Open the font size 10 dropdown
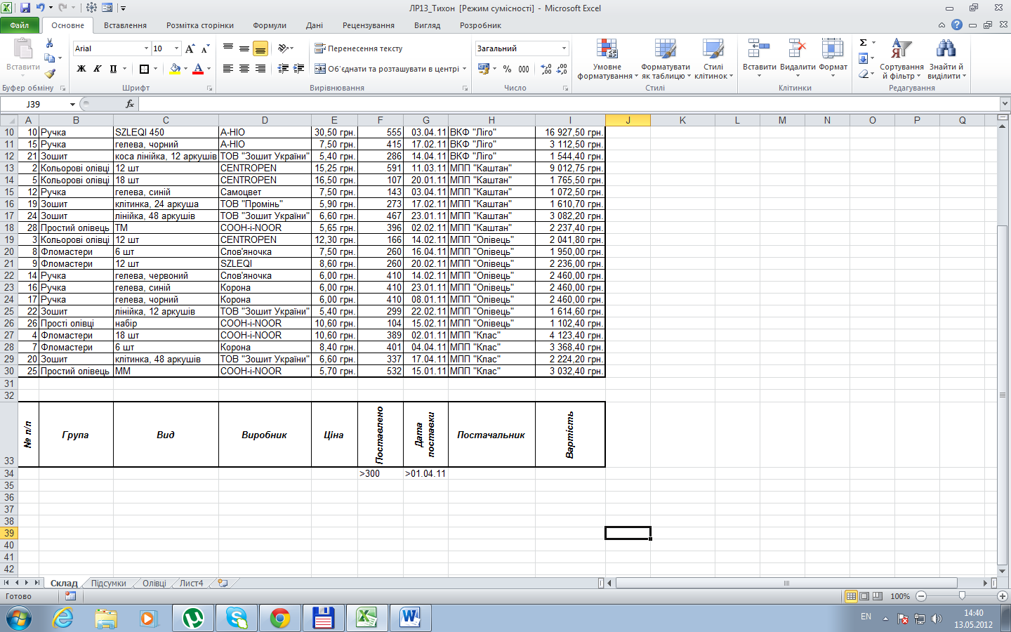This screenshot has height=632, width=1011. click(x=176, y=48)
